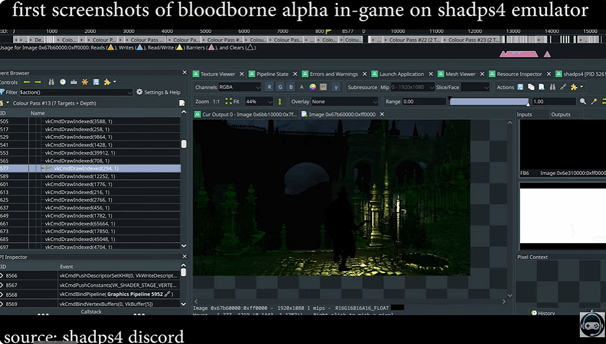Toggle the blue B channel button
The image size is (606, 344).
(x=291, y=87)
